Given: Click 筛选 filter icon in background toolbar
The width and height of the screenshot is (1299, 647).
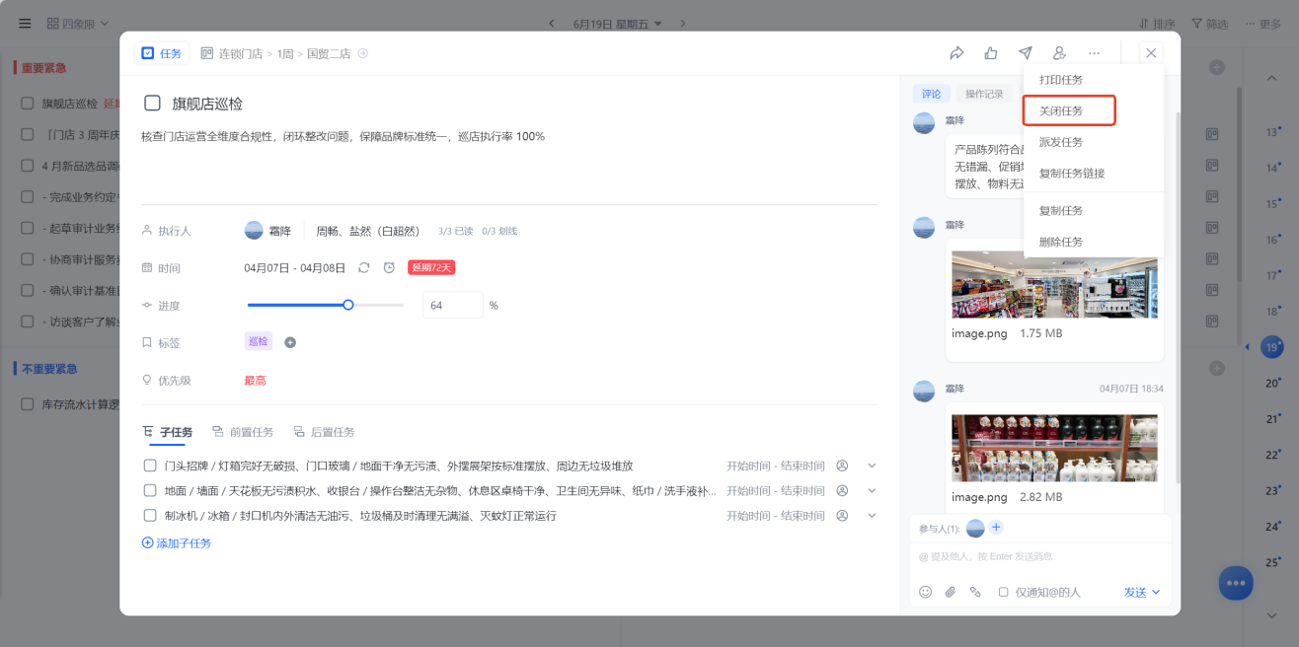Looking at the screenshot, I should click(1196, 24).
